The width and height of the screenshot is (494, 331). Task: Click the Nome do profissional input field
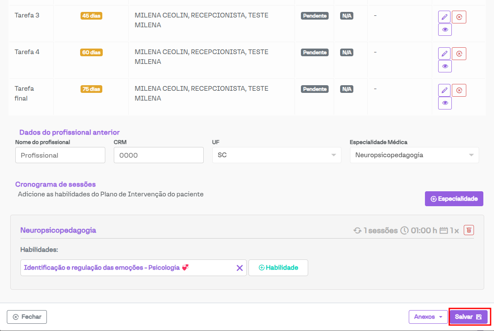click(60, 155)
